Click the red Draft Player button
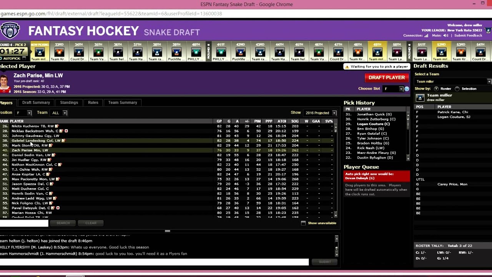 pyautogui.click(x=387, y=78)
